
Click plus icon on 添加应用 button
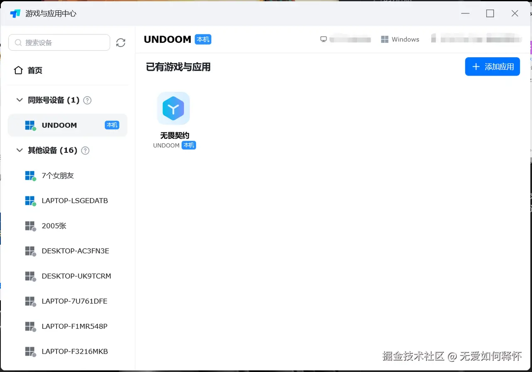click(x=476, y=66)
